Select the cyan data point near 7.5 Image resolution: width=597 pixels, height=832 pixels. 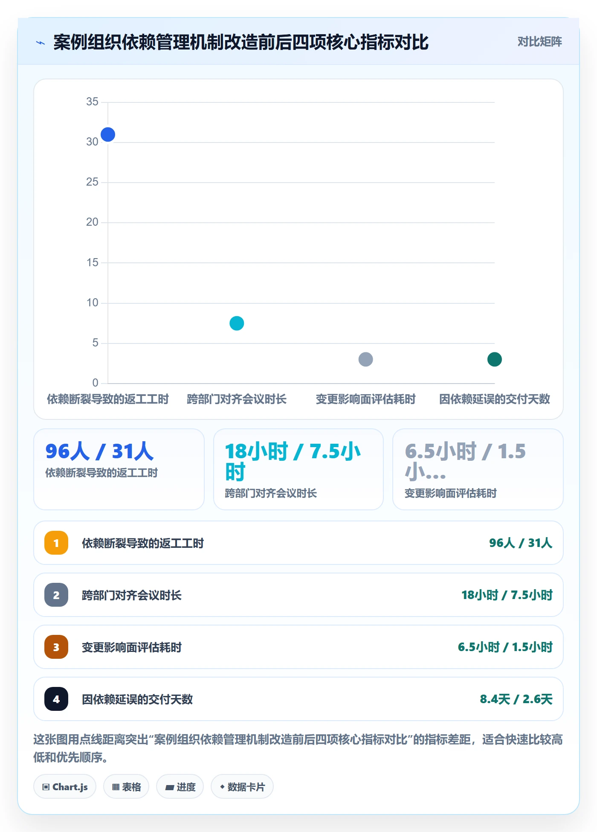click(237, 323)
